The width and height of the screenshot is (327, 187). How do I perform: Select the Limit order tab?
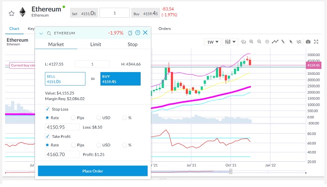(x=95, y=44)
